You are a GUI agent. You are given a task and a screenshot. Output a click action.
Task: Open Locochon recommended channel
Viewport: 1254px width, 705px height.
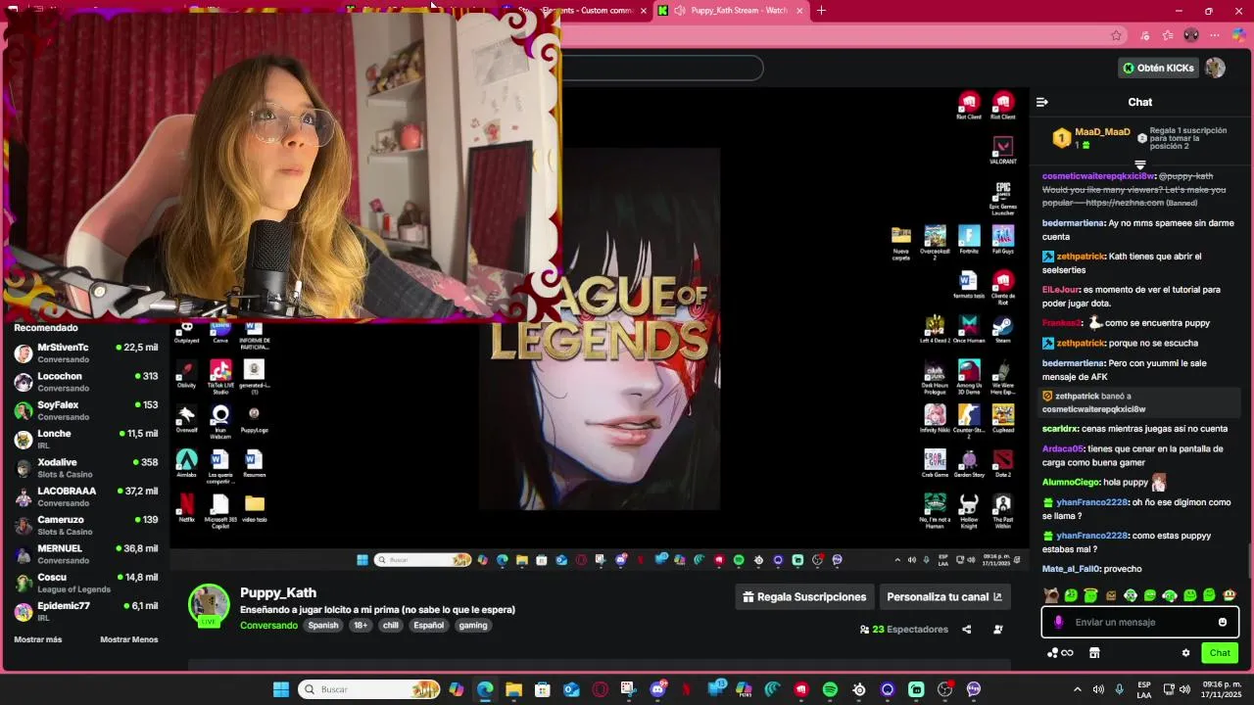[x=86, y=382]
